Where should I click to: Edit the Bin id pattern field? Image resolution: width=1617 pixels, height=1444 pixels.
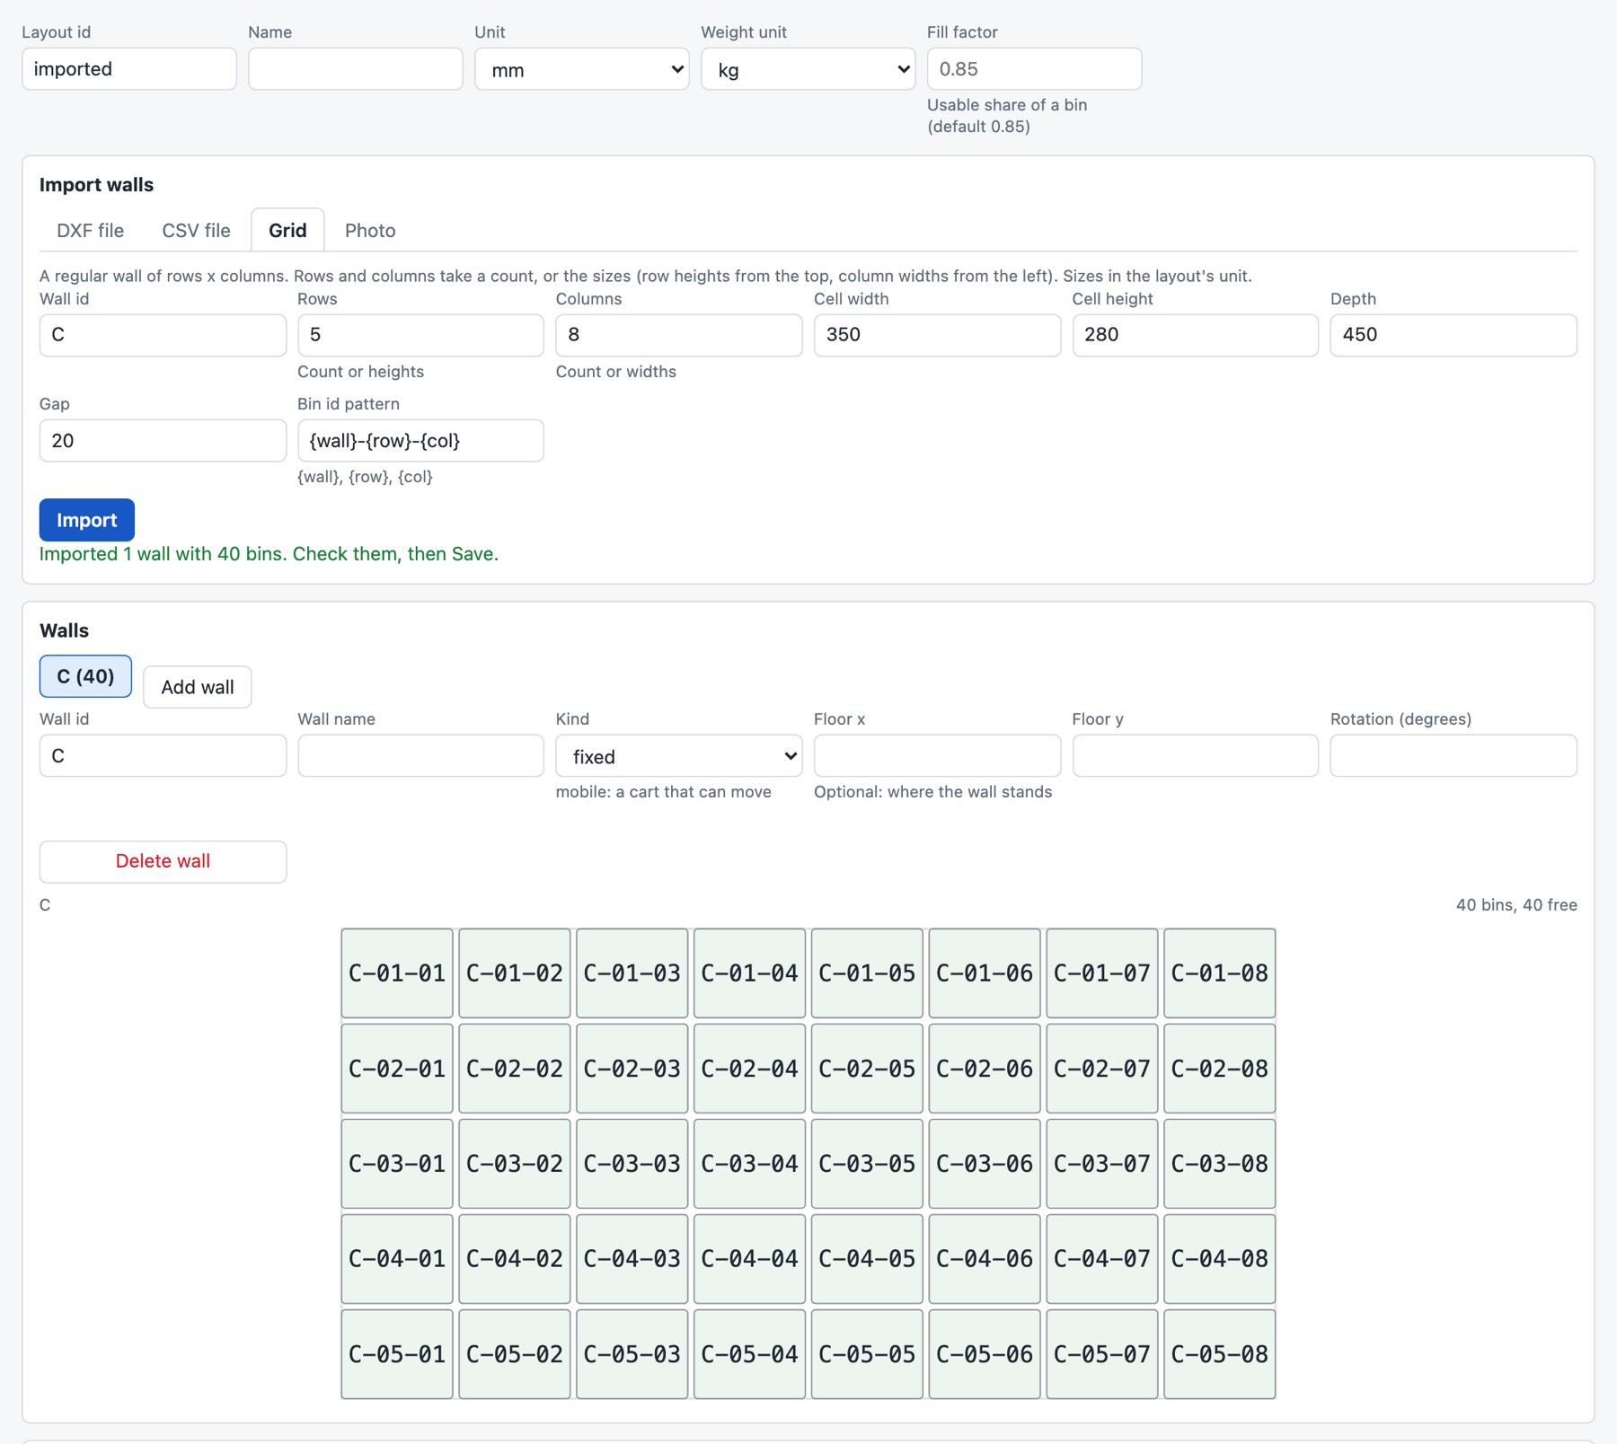tap(420, 441)
